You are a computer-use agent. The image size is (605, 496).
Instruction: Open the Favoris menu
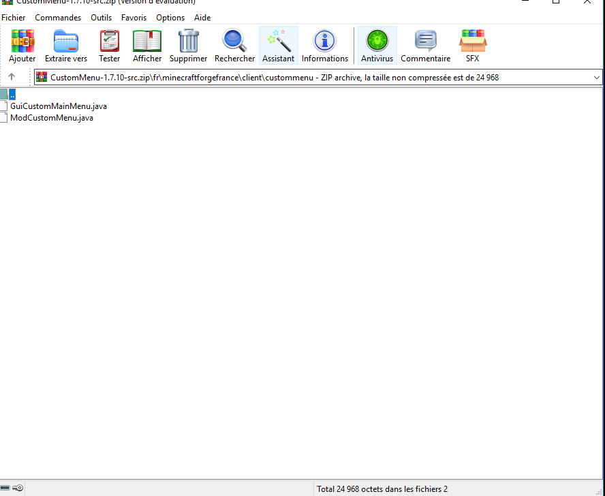pyautogui.click(x=134, y=18)
